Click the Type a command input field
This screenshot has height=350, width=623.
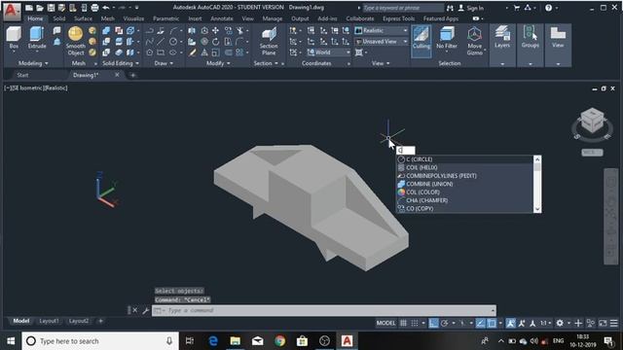click(324, 310)
